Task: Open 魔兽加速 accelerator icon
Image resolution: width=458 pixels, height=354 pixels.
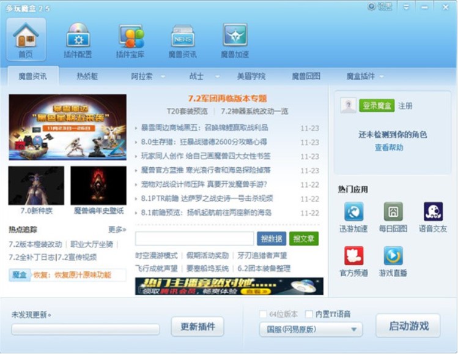Action: 235,39
